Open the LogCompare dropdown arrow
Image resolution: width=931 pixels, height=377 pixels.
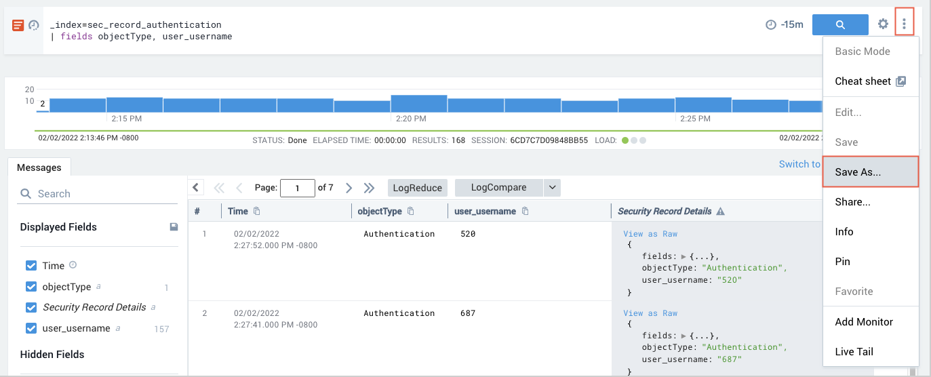552,188
